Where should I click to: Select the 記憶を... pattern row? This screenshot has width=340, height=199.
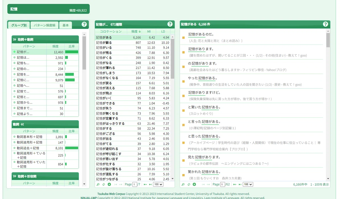[45, 75]
